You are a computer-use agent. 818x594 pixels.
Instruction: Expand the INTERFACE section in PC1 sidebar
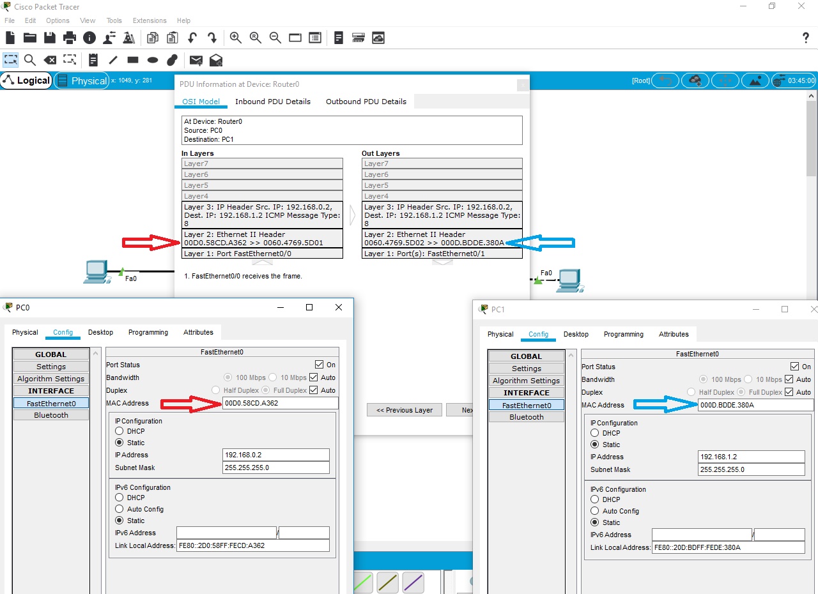tap(527, 392)
